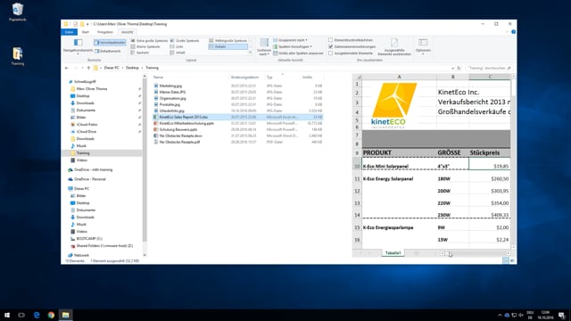The height and width of the screenshot is (321, 571).
Task: Toggle the Vorschaufenster preview pane button
Action: tap(110, 43)
